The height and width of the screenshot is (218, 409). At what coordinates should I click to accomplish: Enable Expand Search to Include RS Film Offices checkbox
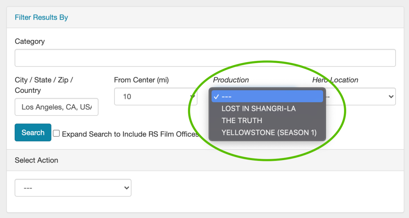56,134
